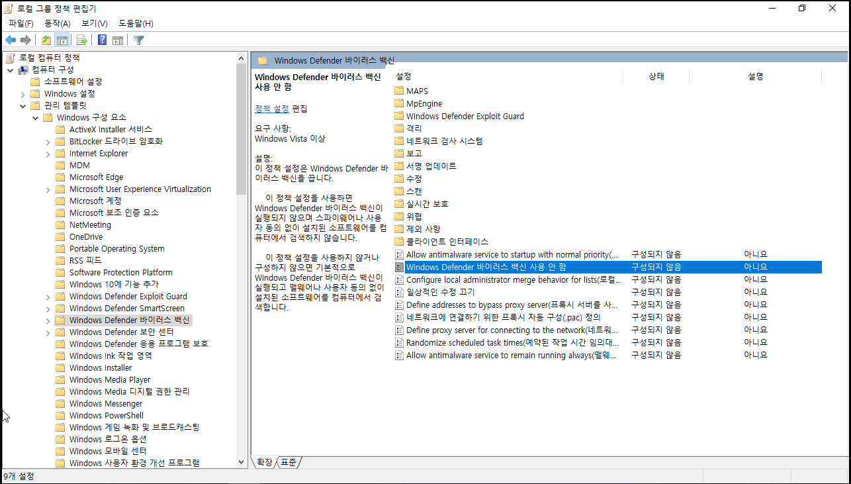Open the 파일(F) menu
Viewport: 851px width, 484px height.
pos(21,23)
